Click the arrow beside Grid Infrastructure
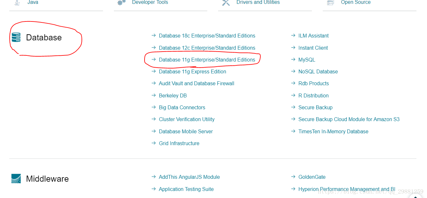The width and height of the screenshot is (427, 198). coord(154,143)
